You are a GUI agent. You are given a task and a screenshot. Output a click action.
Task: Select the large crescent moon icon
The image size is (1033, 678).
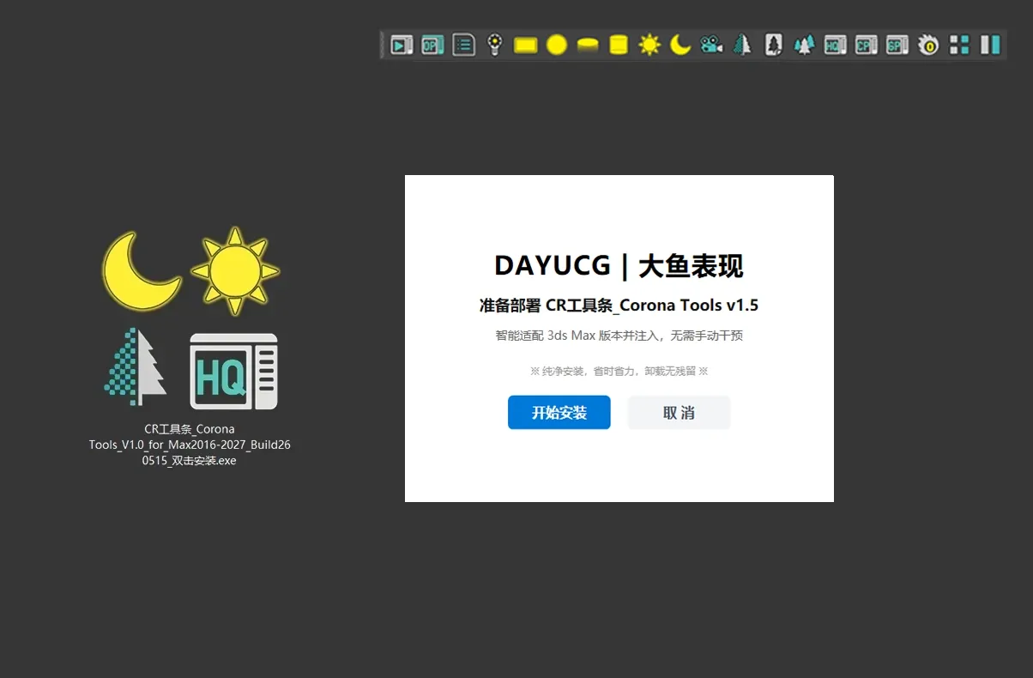[142, 270]
